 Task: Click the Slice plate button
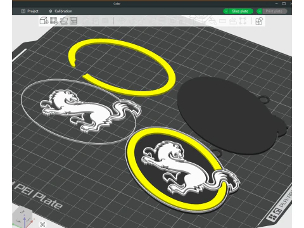click(241, 11)
